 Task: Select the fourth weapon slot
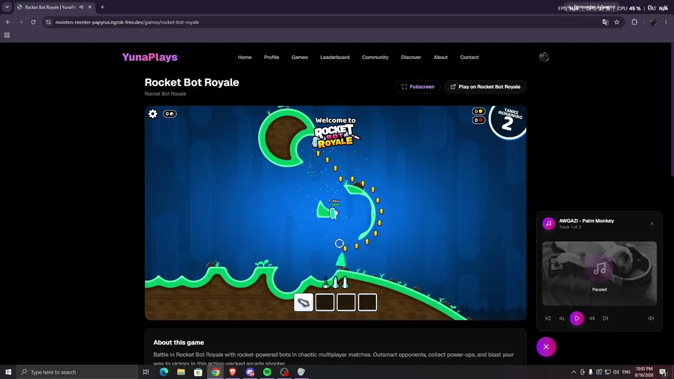point(367,303)
